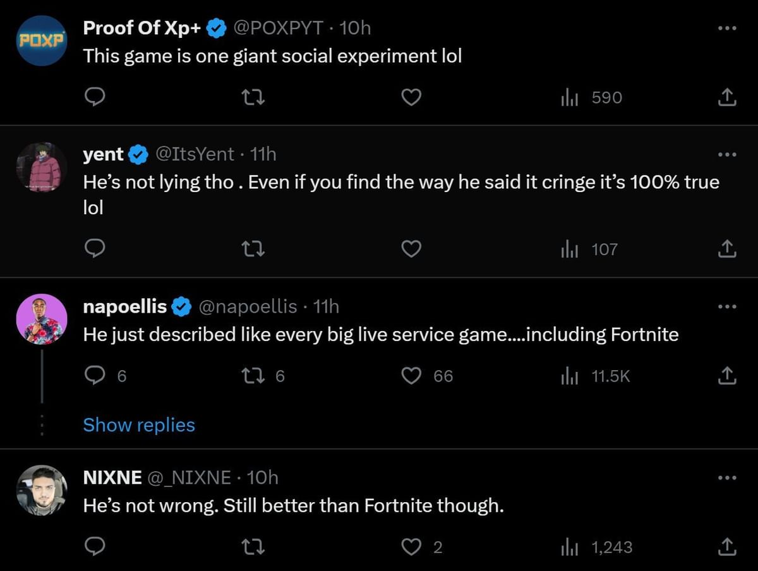Open @POXPYT's profile via their username
The image size is (758, 571).
click(279, 28)
